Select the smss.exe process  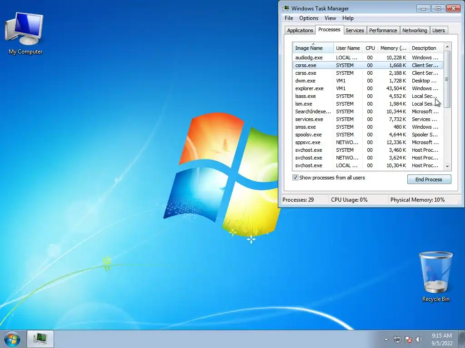(368, 127)
